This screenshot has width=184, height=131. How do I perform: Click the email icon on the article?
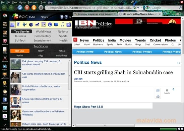click(158, 90)
